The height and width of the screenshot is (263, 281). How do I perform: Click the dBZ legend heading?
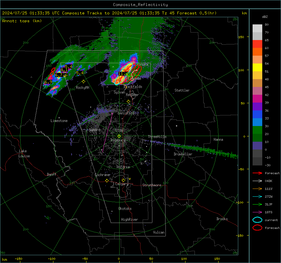pyautogui.click(x=265, y=17)
